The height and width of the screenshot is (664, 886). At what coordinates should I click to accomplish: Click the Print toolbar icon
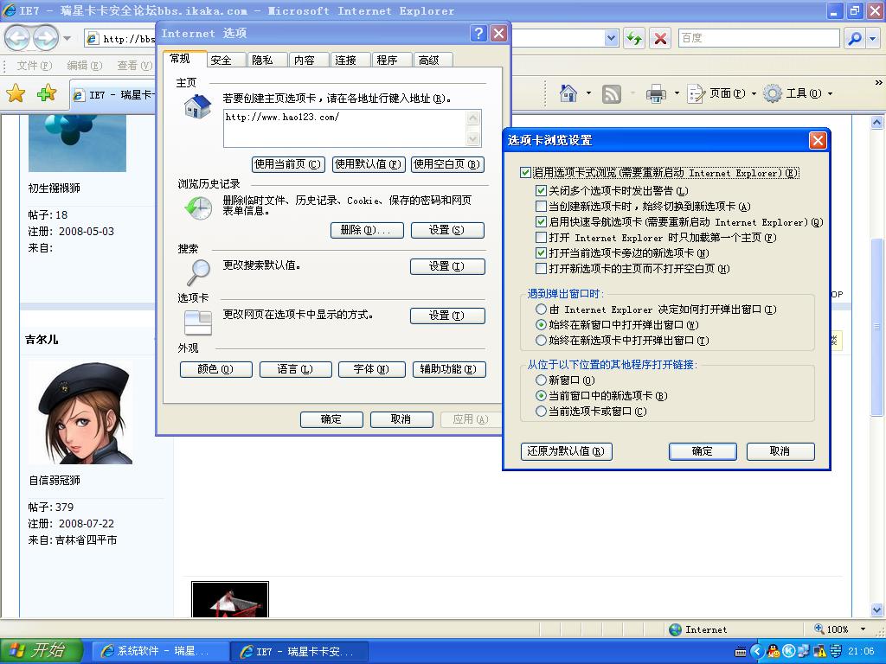656,93
